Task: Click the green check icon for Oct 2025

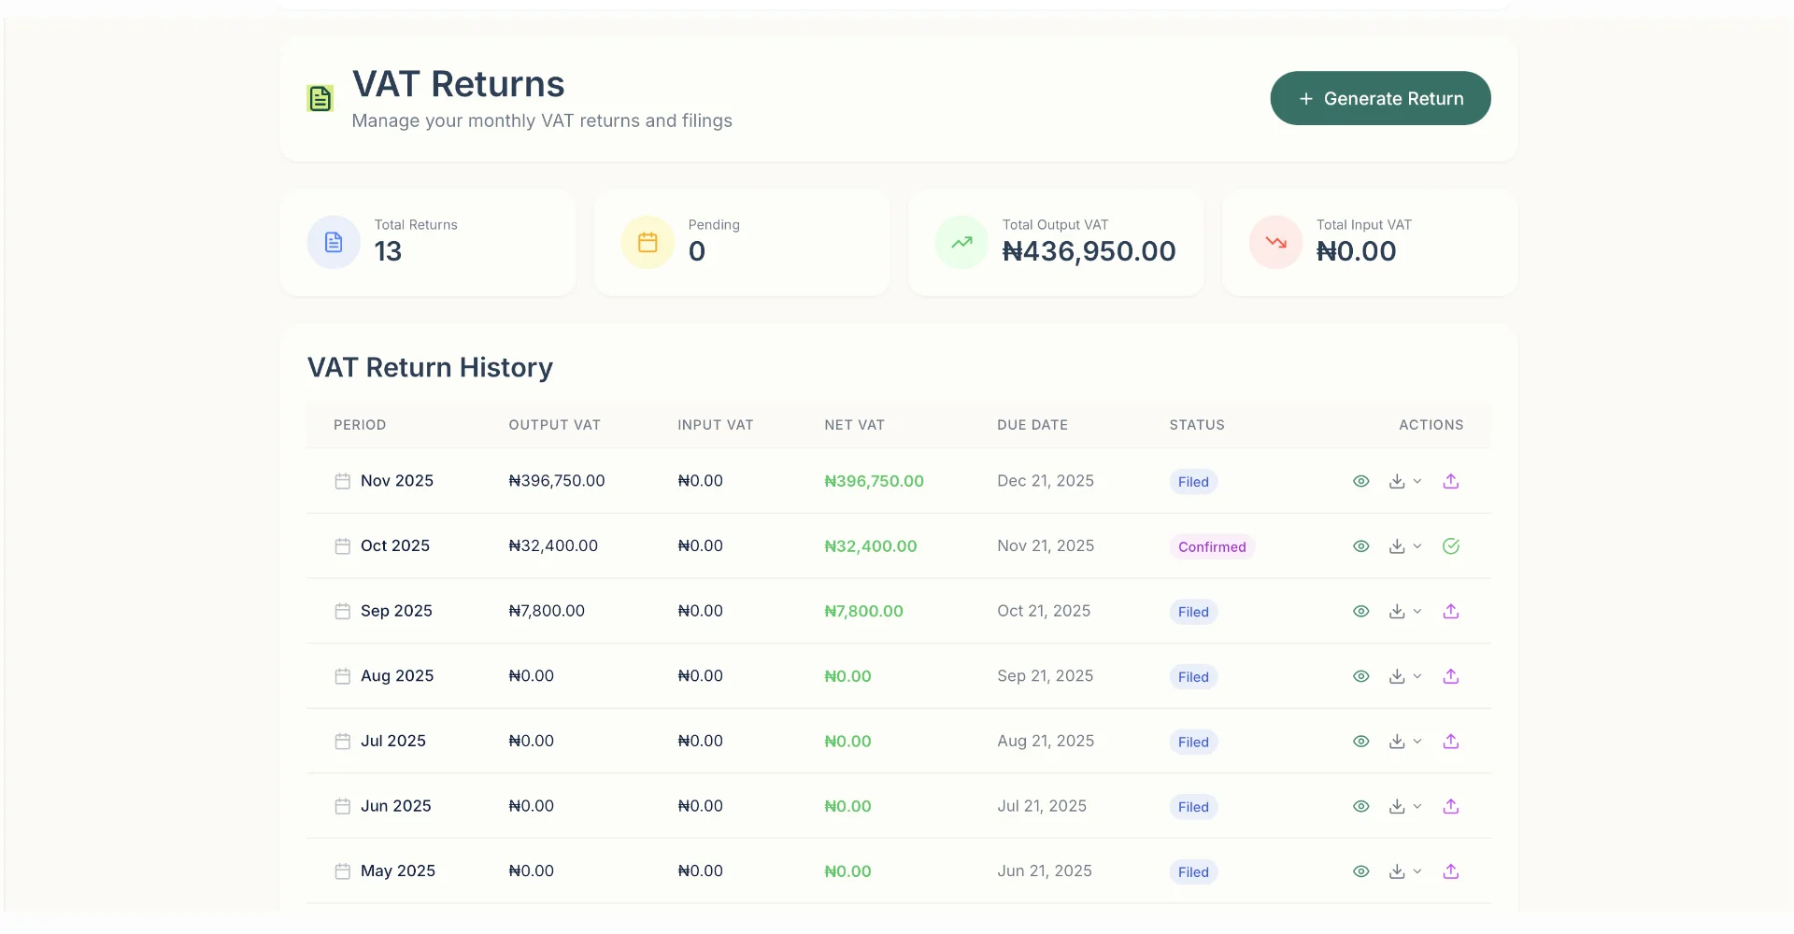Action: pos(1450,546)
